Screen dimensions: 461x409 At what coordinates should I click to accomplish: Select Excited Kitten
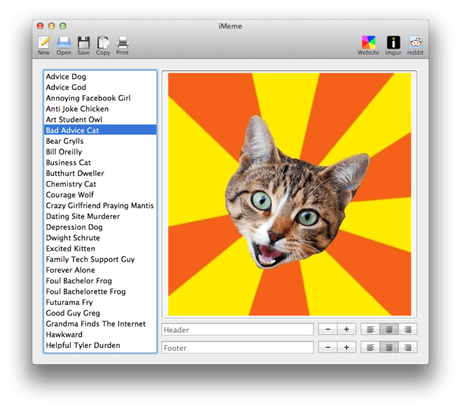(x=100, y=249)
